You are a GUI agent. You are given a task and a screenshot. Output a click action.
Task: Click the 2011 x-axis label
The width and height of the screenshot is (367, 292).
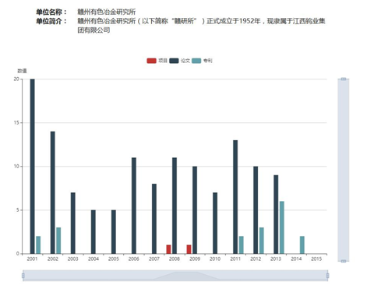click(235, 259)
